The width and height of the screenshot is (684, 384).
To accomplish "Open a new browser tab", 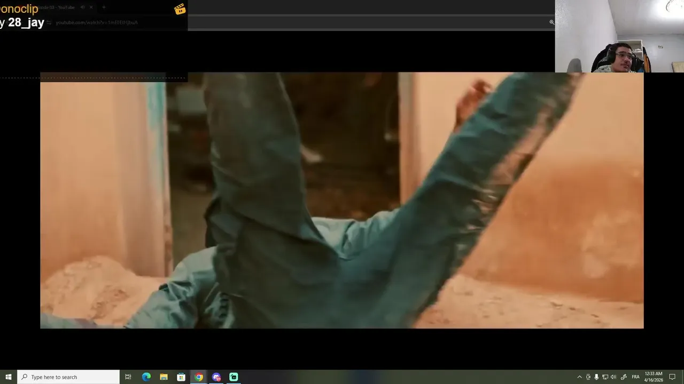I will point(104,7).
